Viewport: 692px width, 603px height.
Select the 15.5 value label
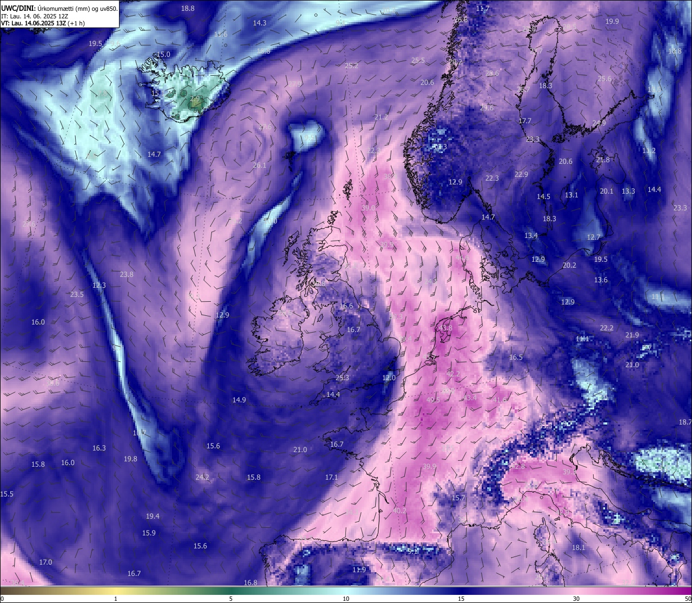(x=6, y=494)
